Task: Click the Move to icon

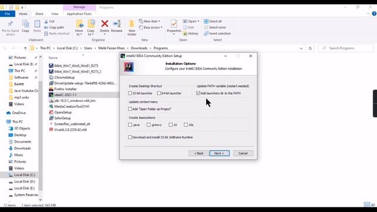Action: point(79,24)
